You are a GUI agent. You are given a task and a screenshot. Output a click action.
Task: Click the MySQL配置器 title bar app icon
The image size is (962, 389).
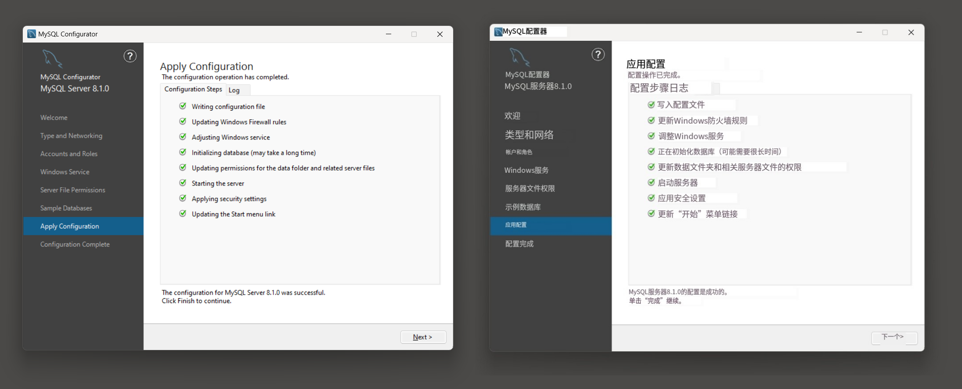pyautogui.click(x=498, y=32)
